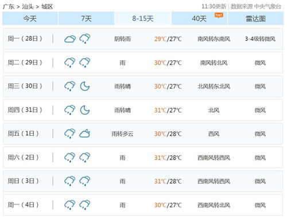Click the 11:30更新 update time
Screen dimensions: 287x217
click(x=214, y=6)
